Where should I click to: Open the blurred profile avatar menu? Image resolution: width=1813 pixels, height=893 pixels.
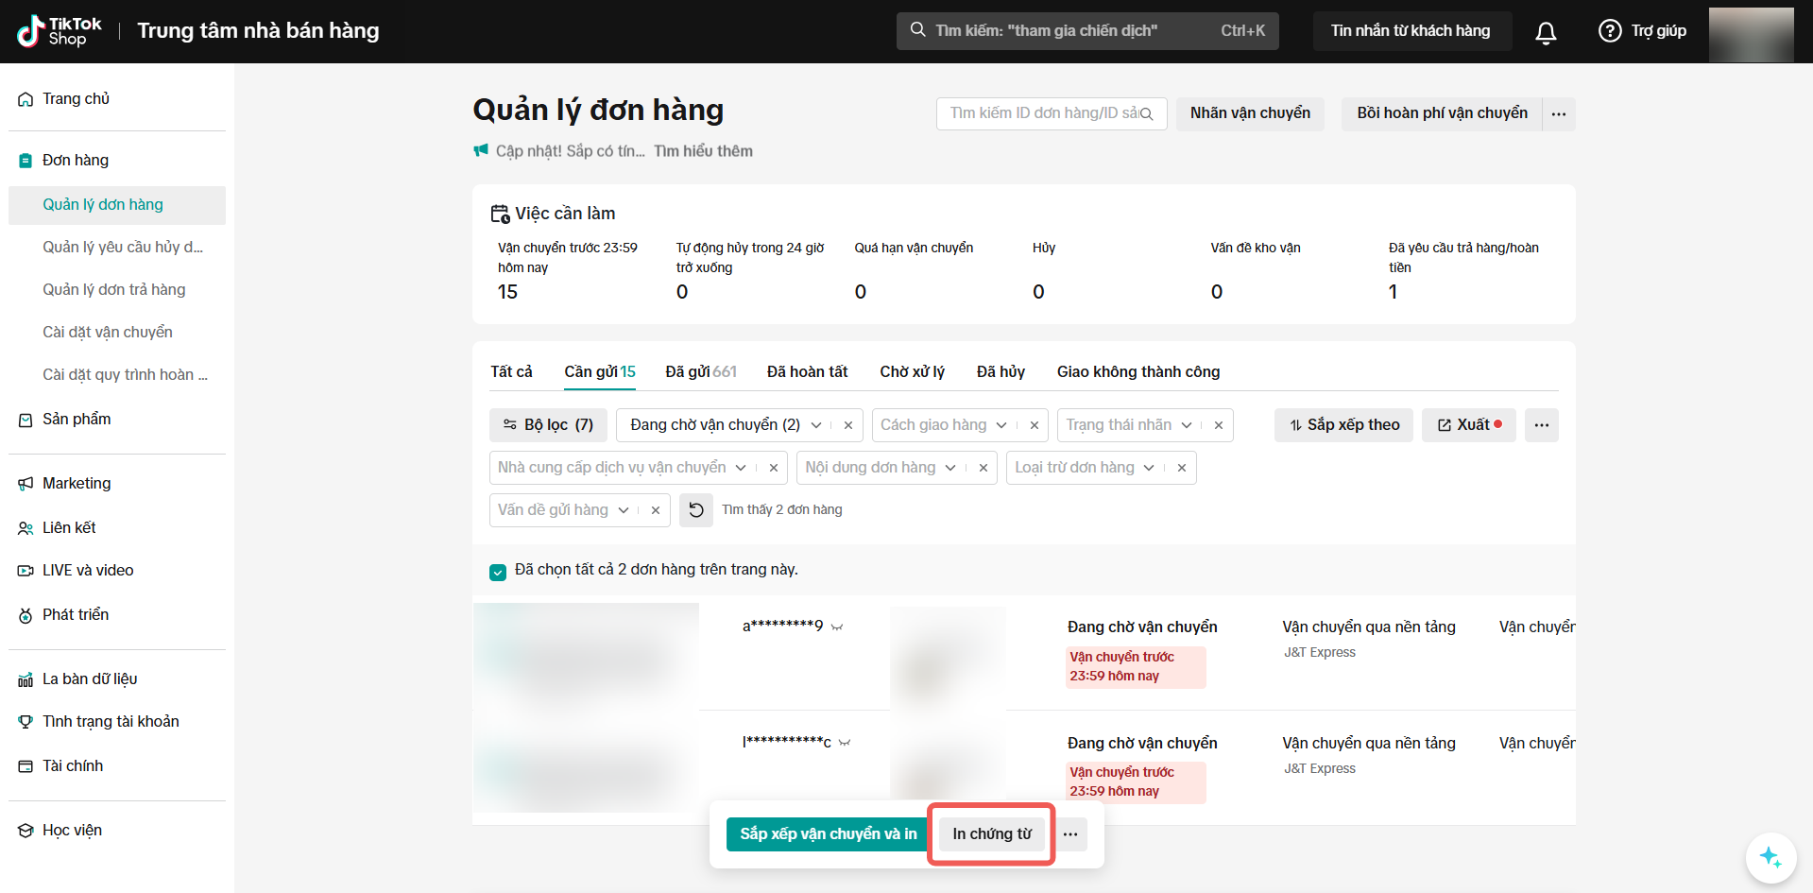click(1752, 35)
